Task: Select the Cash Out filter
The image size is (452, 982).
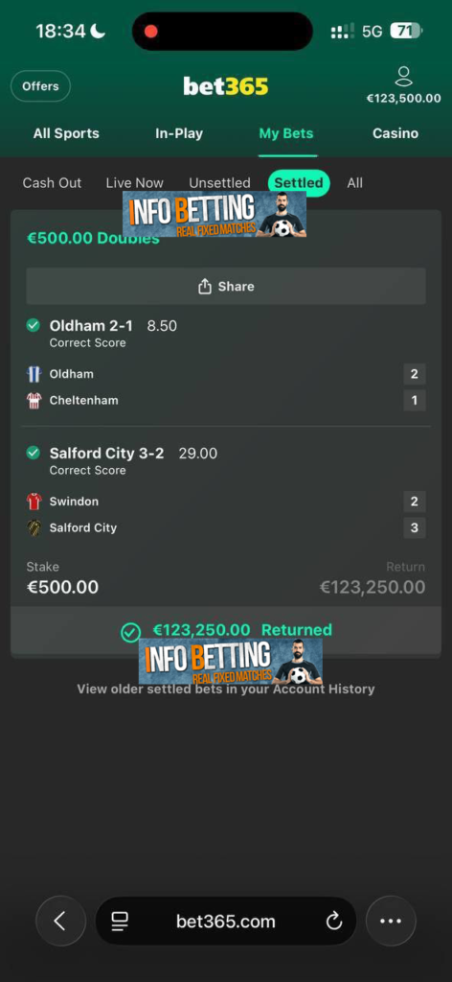Action: [x=52, y=183]
